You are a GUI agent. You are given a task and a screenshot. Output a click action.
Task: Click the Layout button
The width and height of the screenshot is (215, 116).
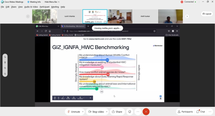click(207, 14)
